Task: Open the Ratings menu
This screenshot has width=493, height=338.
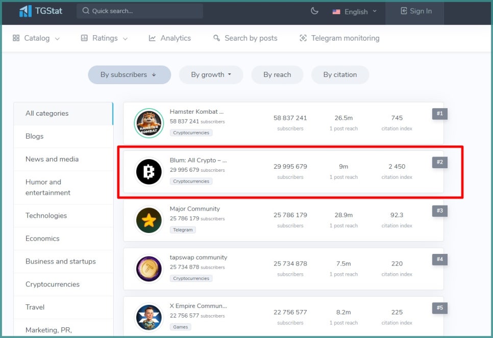Action: (x=105, y=38)
